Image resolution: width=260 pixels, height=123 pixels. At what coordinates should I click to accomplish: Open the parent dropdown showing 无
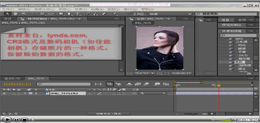click(x=152, y=93)
